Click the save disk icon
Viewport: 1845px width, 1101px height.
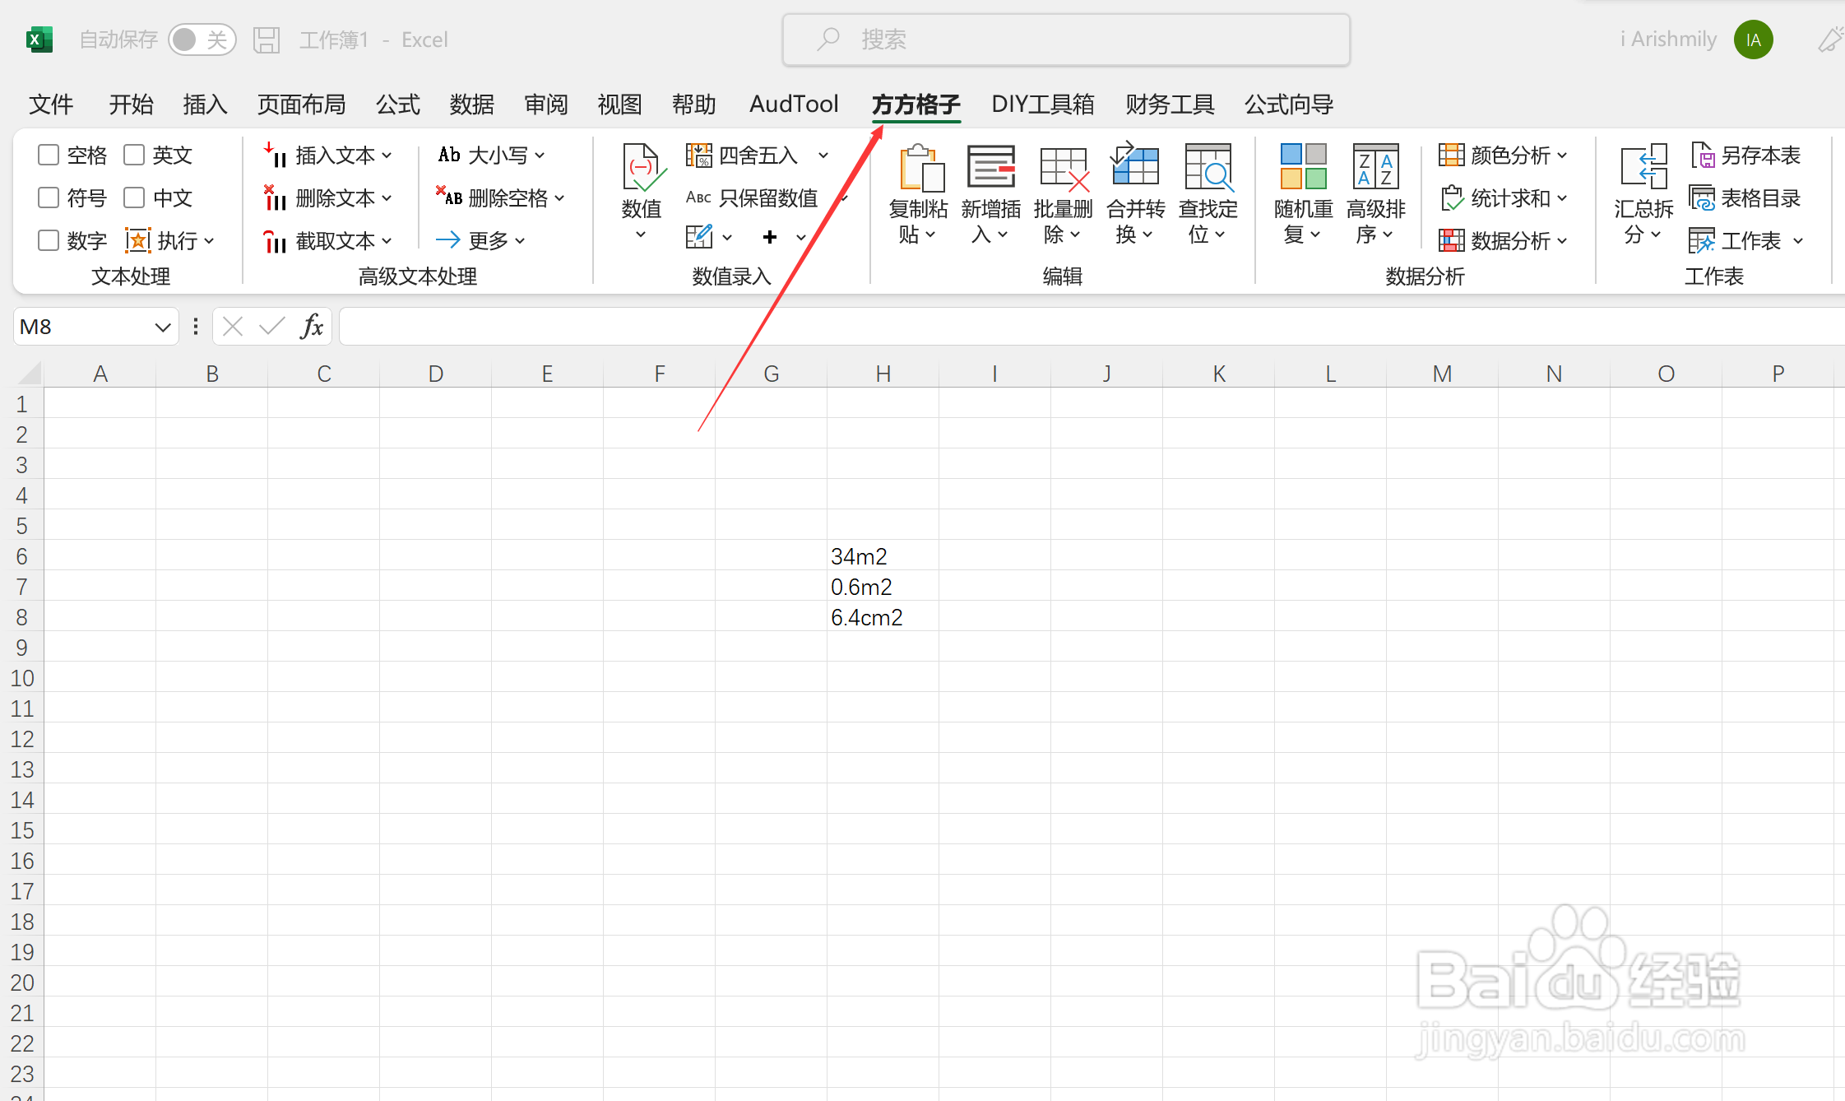click(267, 39)
